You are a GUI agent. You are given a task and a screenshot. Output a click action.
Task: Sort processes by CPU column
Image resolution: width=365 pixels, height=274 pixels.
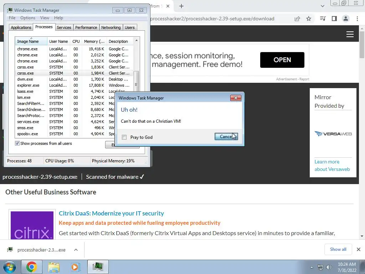pyautogui.click(x=76, y=41)
